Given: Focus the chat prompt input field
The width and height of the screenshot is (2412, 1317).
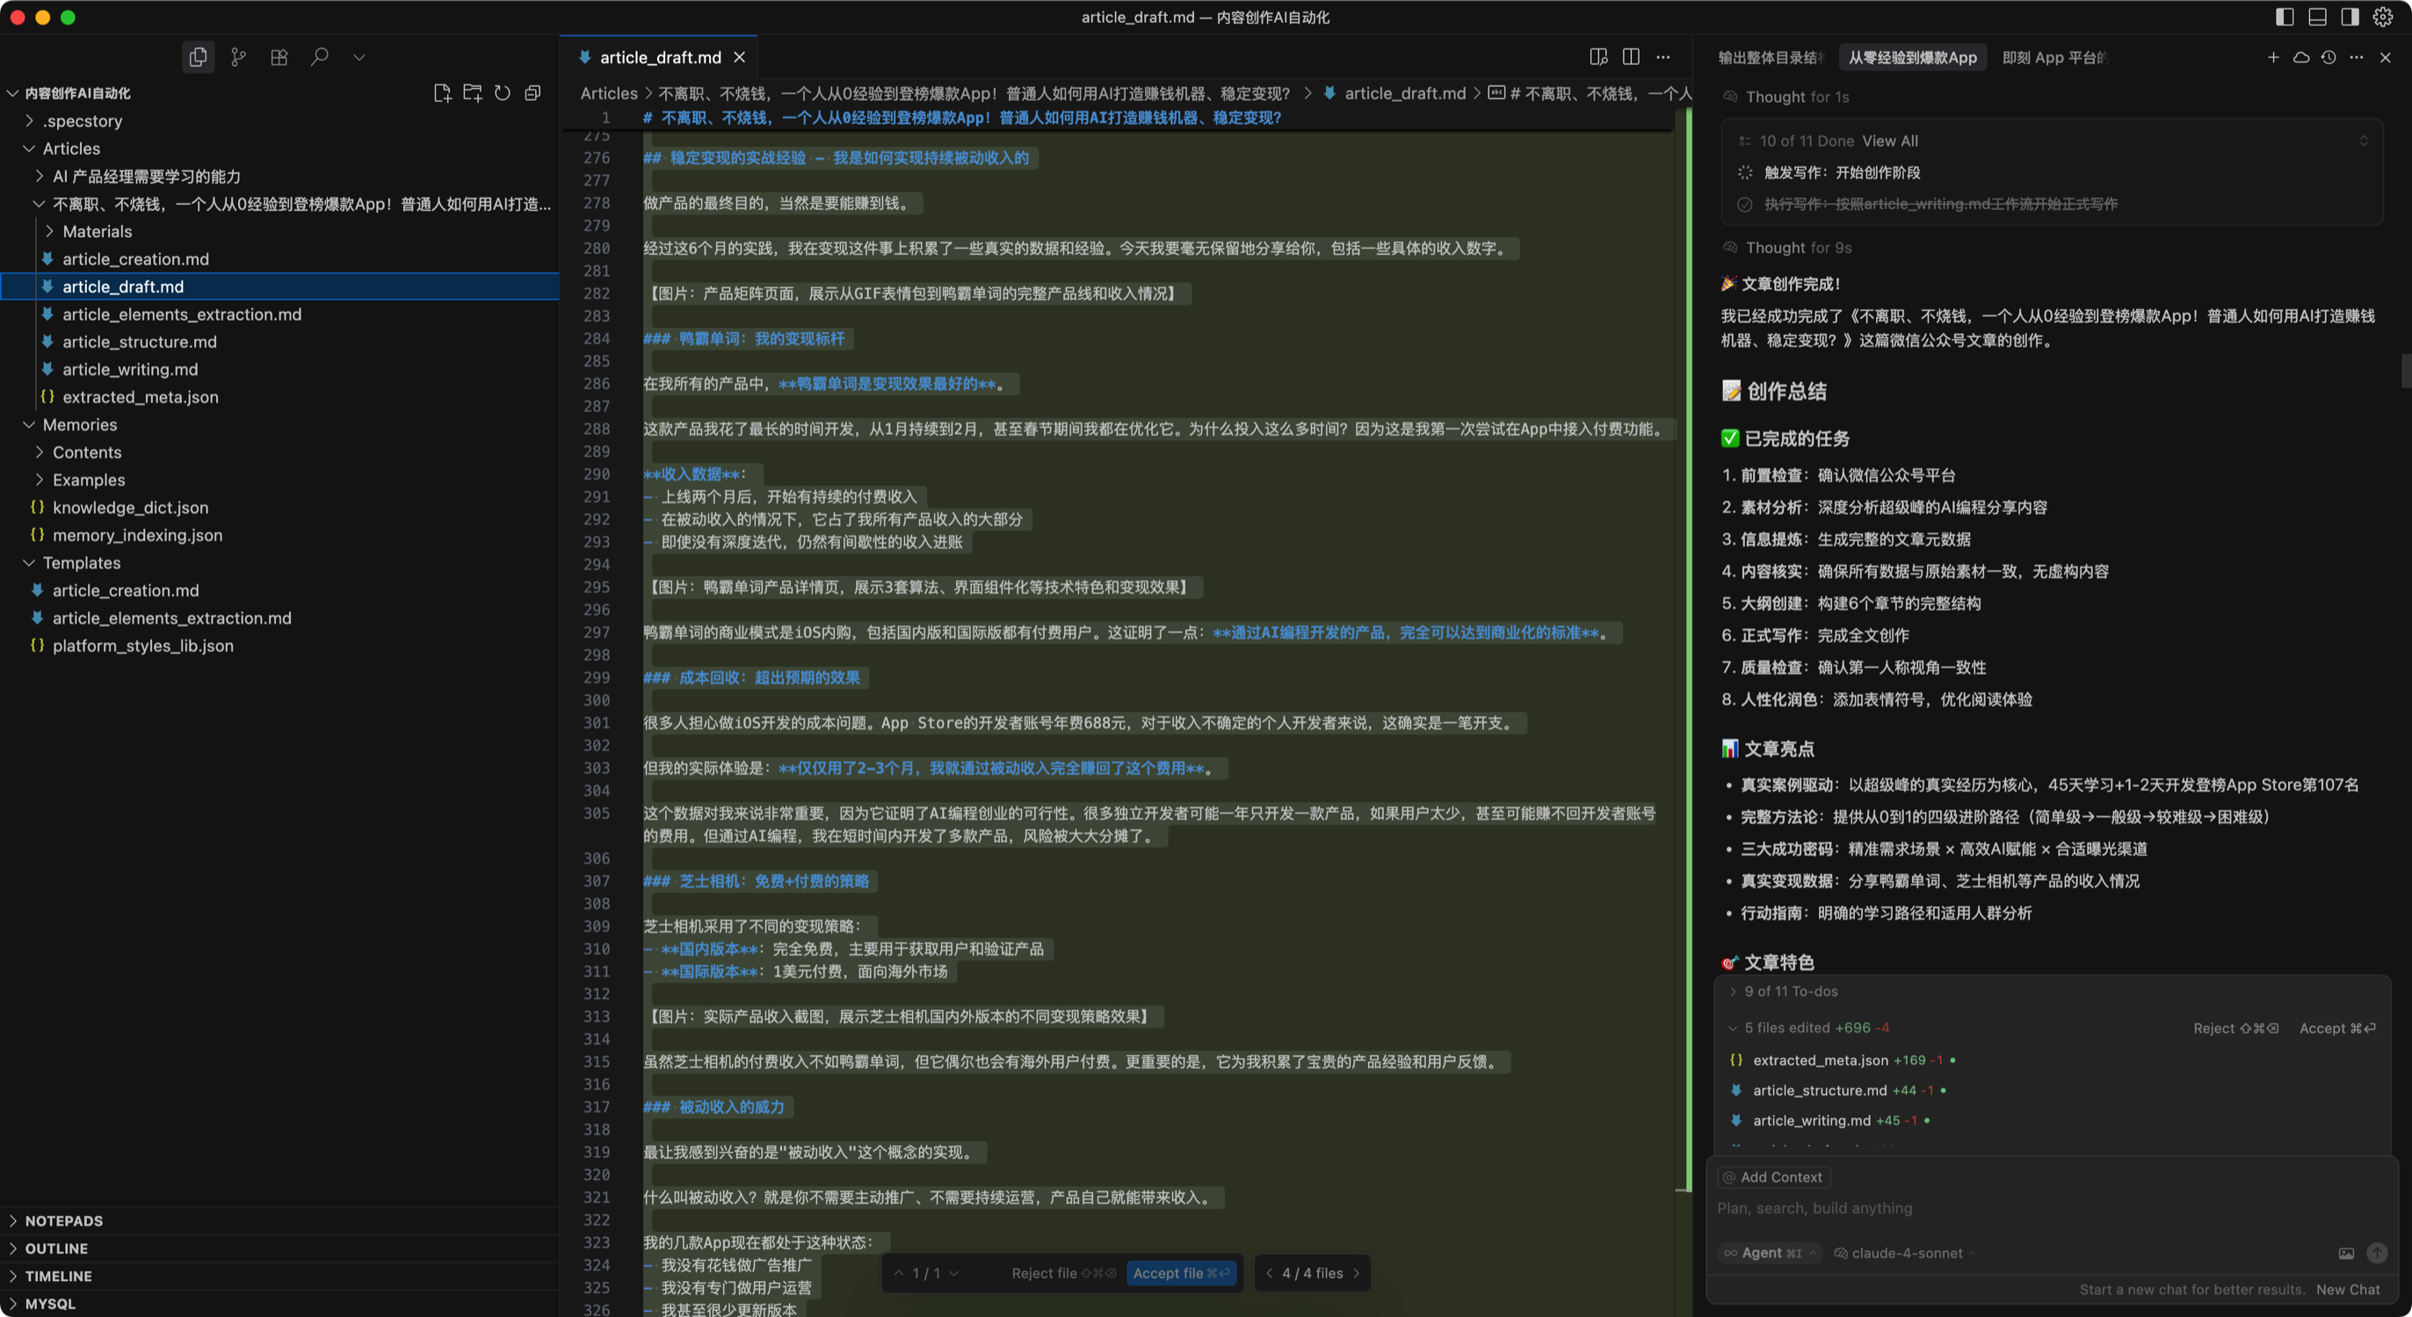Looking at the screenshot, I should point(2051,1208).
